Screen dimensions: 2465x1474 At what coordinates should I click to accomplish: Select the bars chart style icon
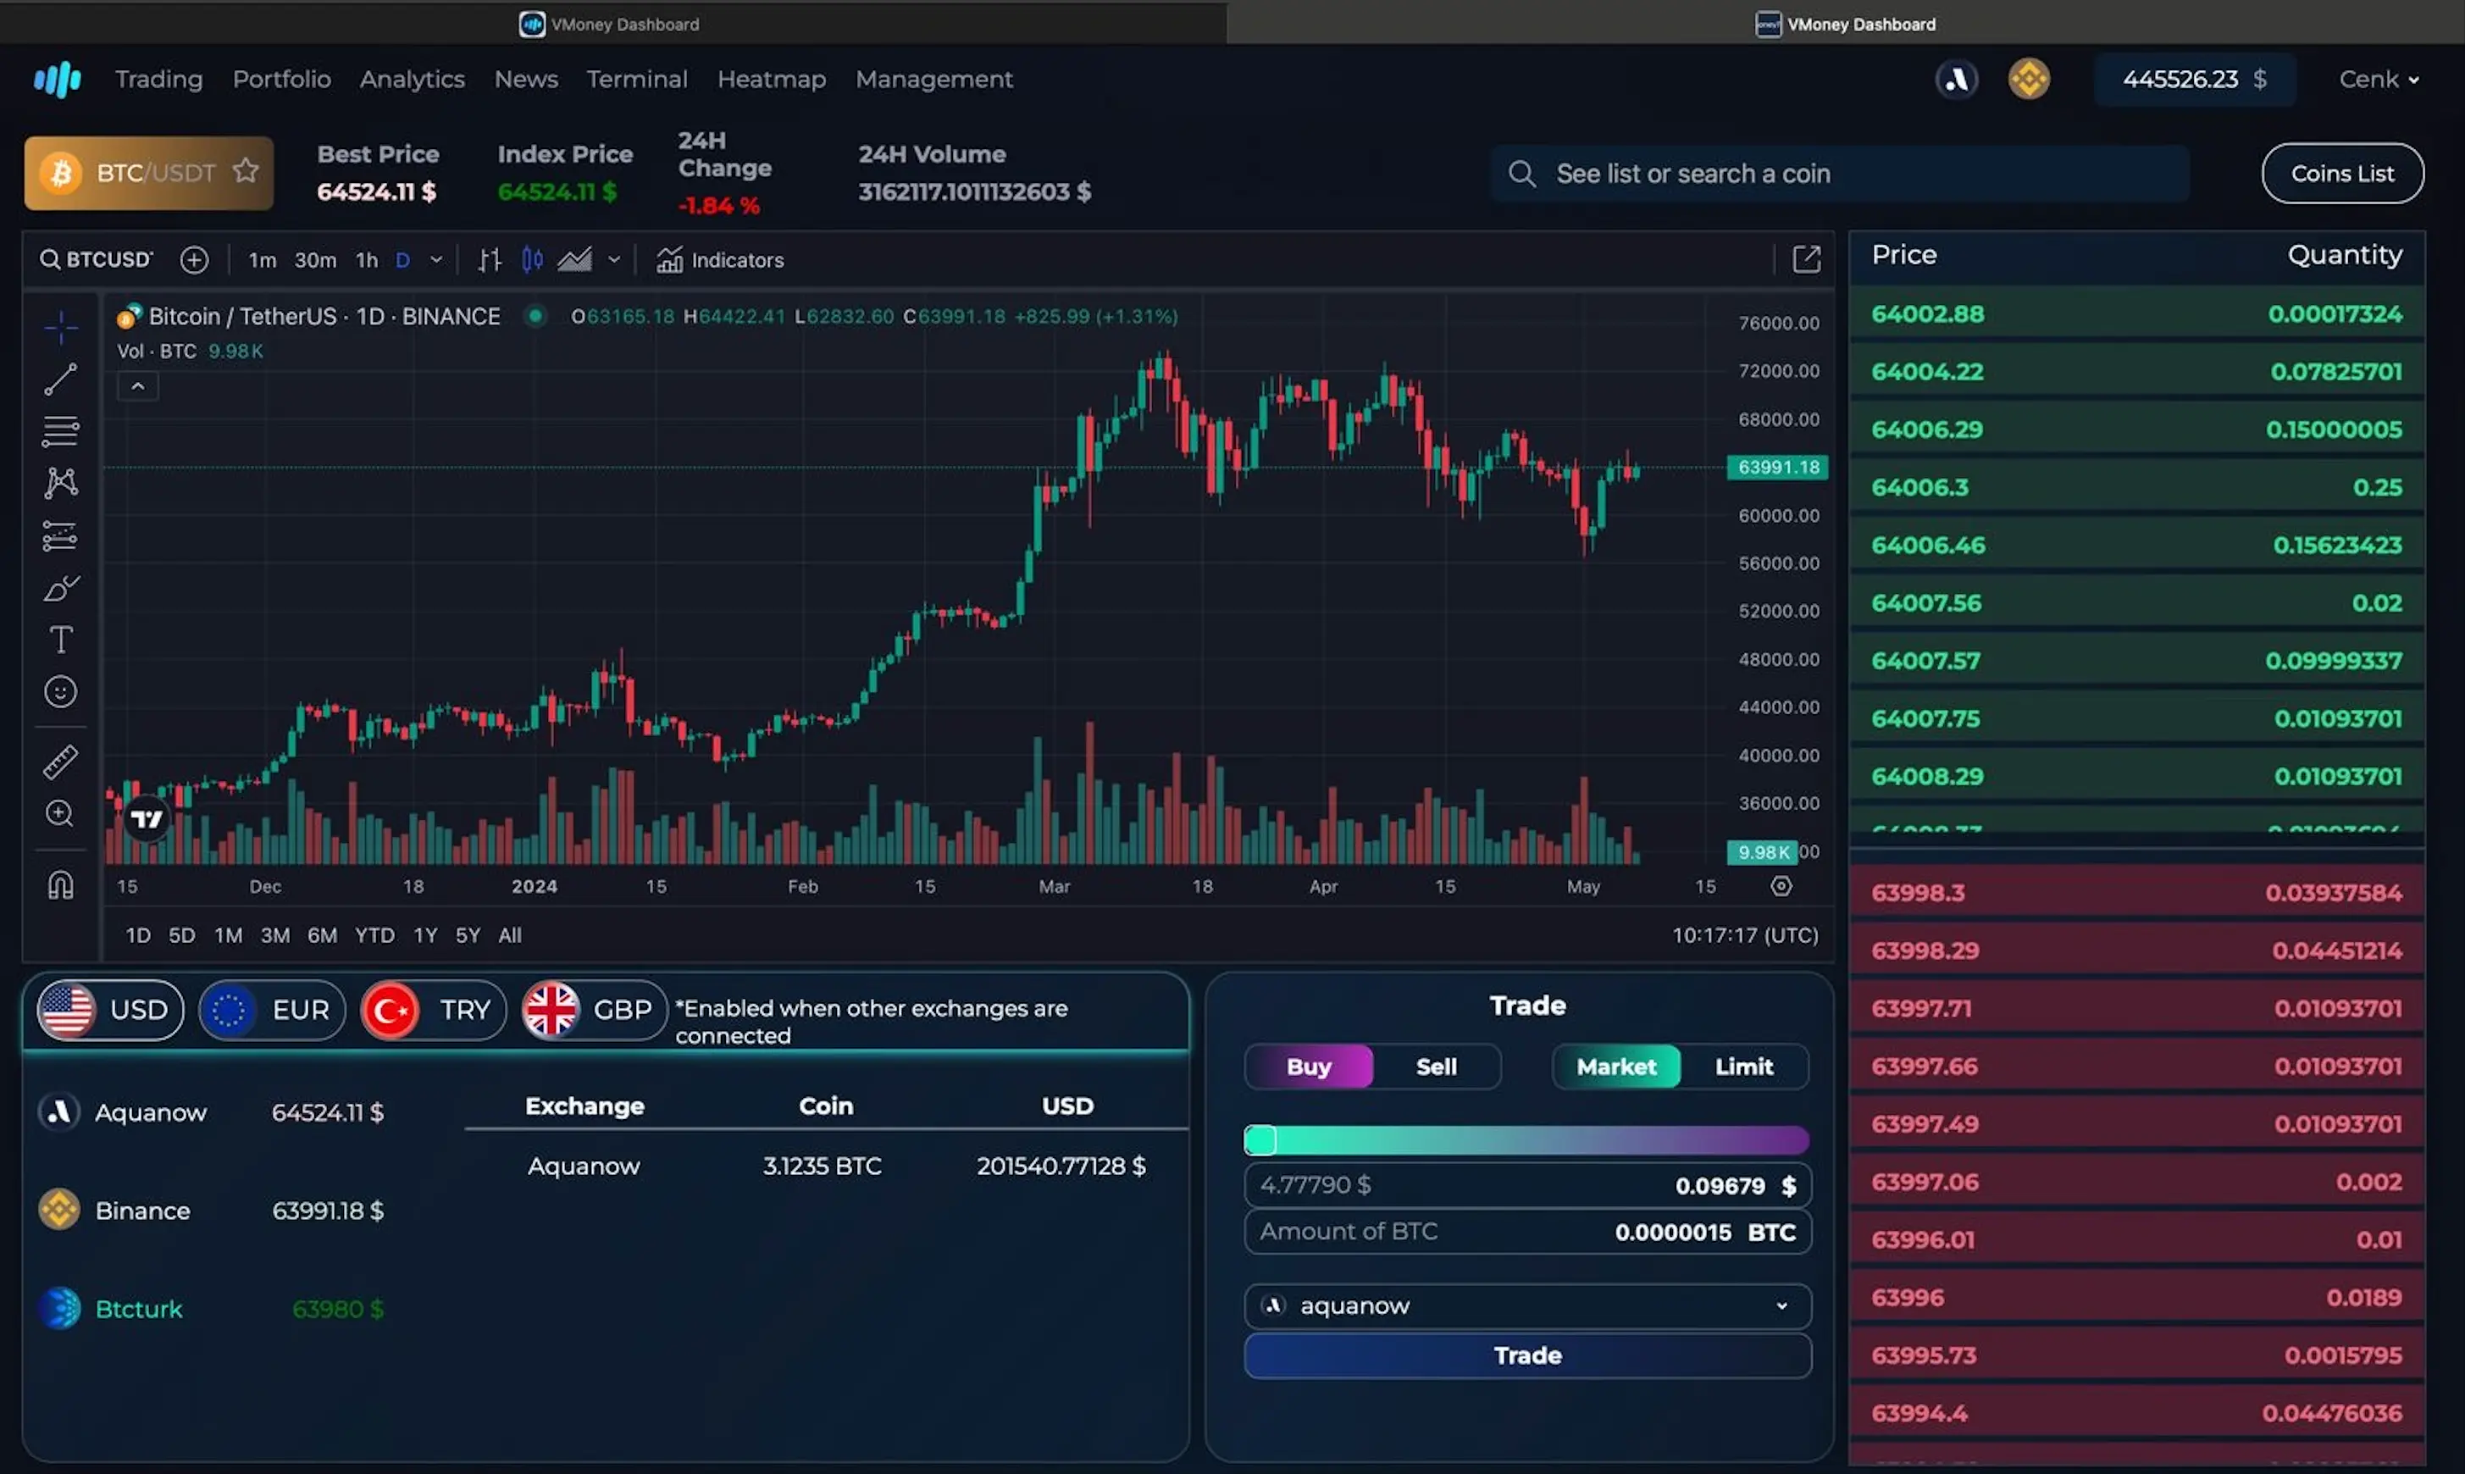coord(489,260)
